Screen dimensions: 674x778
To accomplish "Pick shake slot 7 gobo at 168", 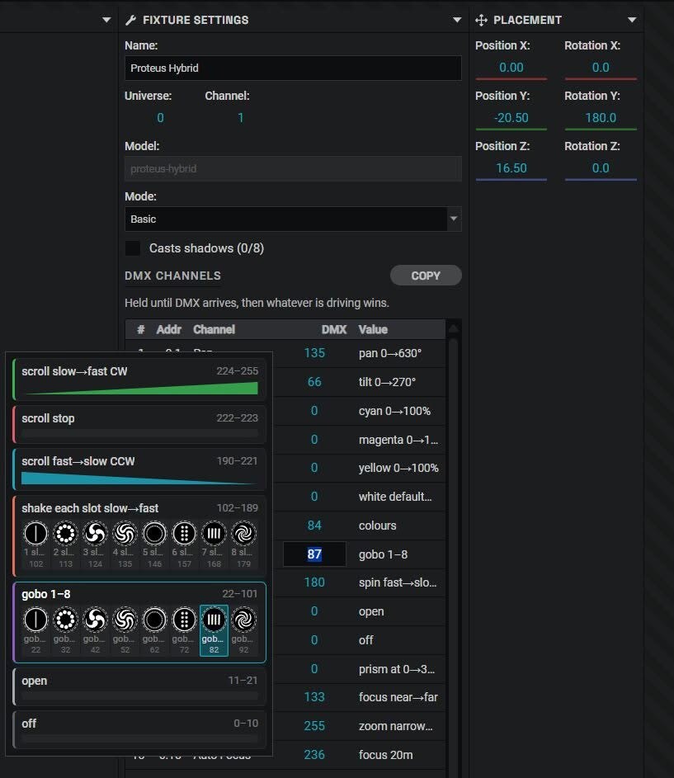I will coord(214,545).
